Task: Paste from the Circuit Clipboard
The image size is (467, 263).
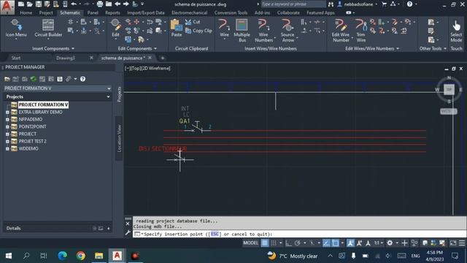Action: point(177,28)
